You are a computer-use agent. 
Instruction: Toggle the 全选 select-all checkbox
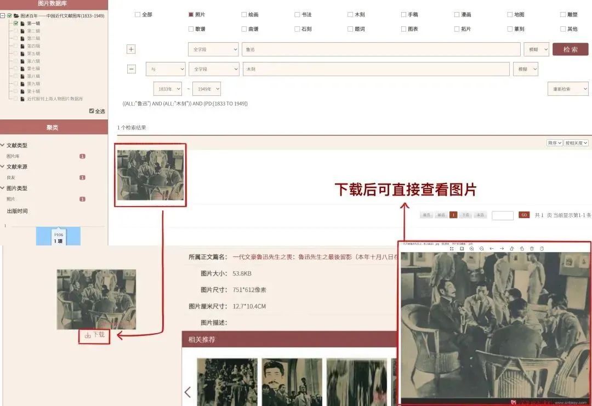click(92, 111)
